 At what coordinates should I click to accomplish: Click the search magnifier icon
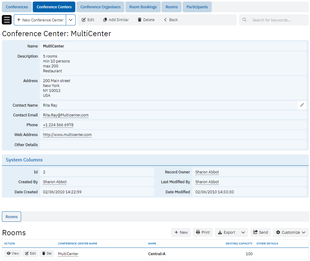[x=244, y=20]
